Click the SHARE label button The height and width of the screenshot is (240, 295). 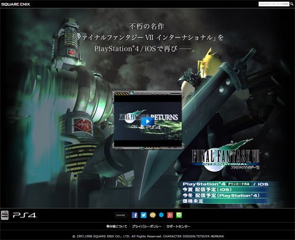point(121,215)
